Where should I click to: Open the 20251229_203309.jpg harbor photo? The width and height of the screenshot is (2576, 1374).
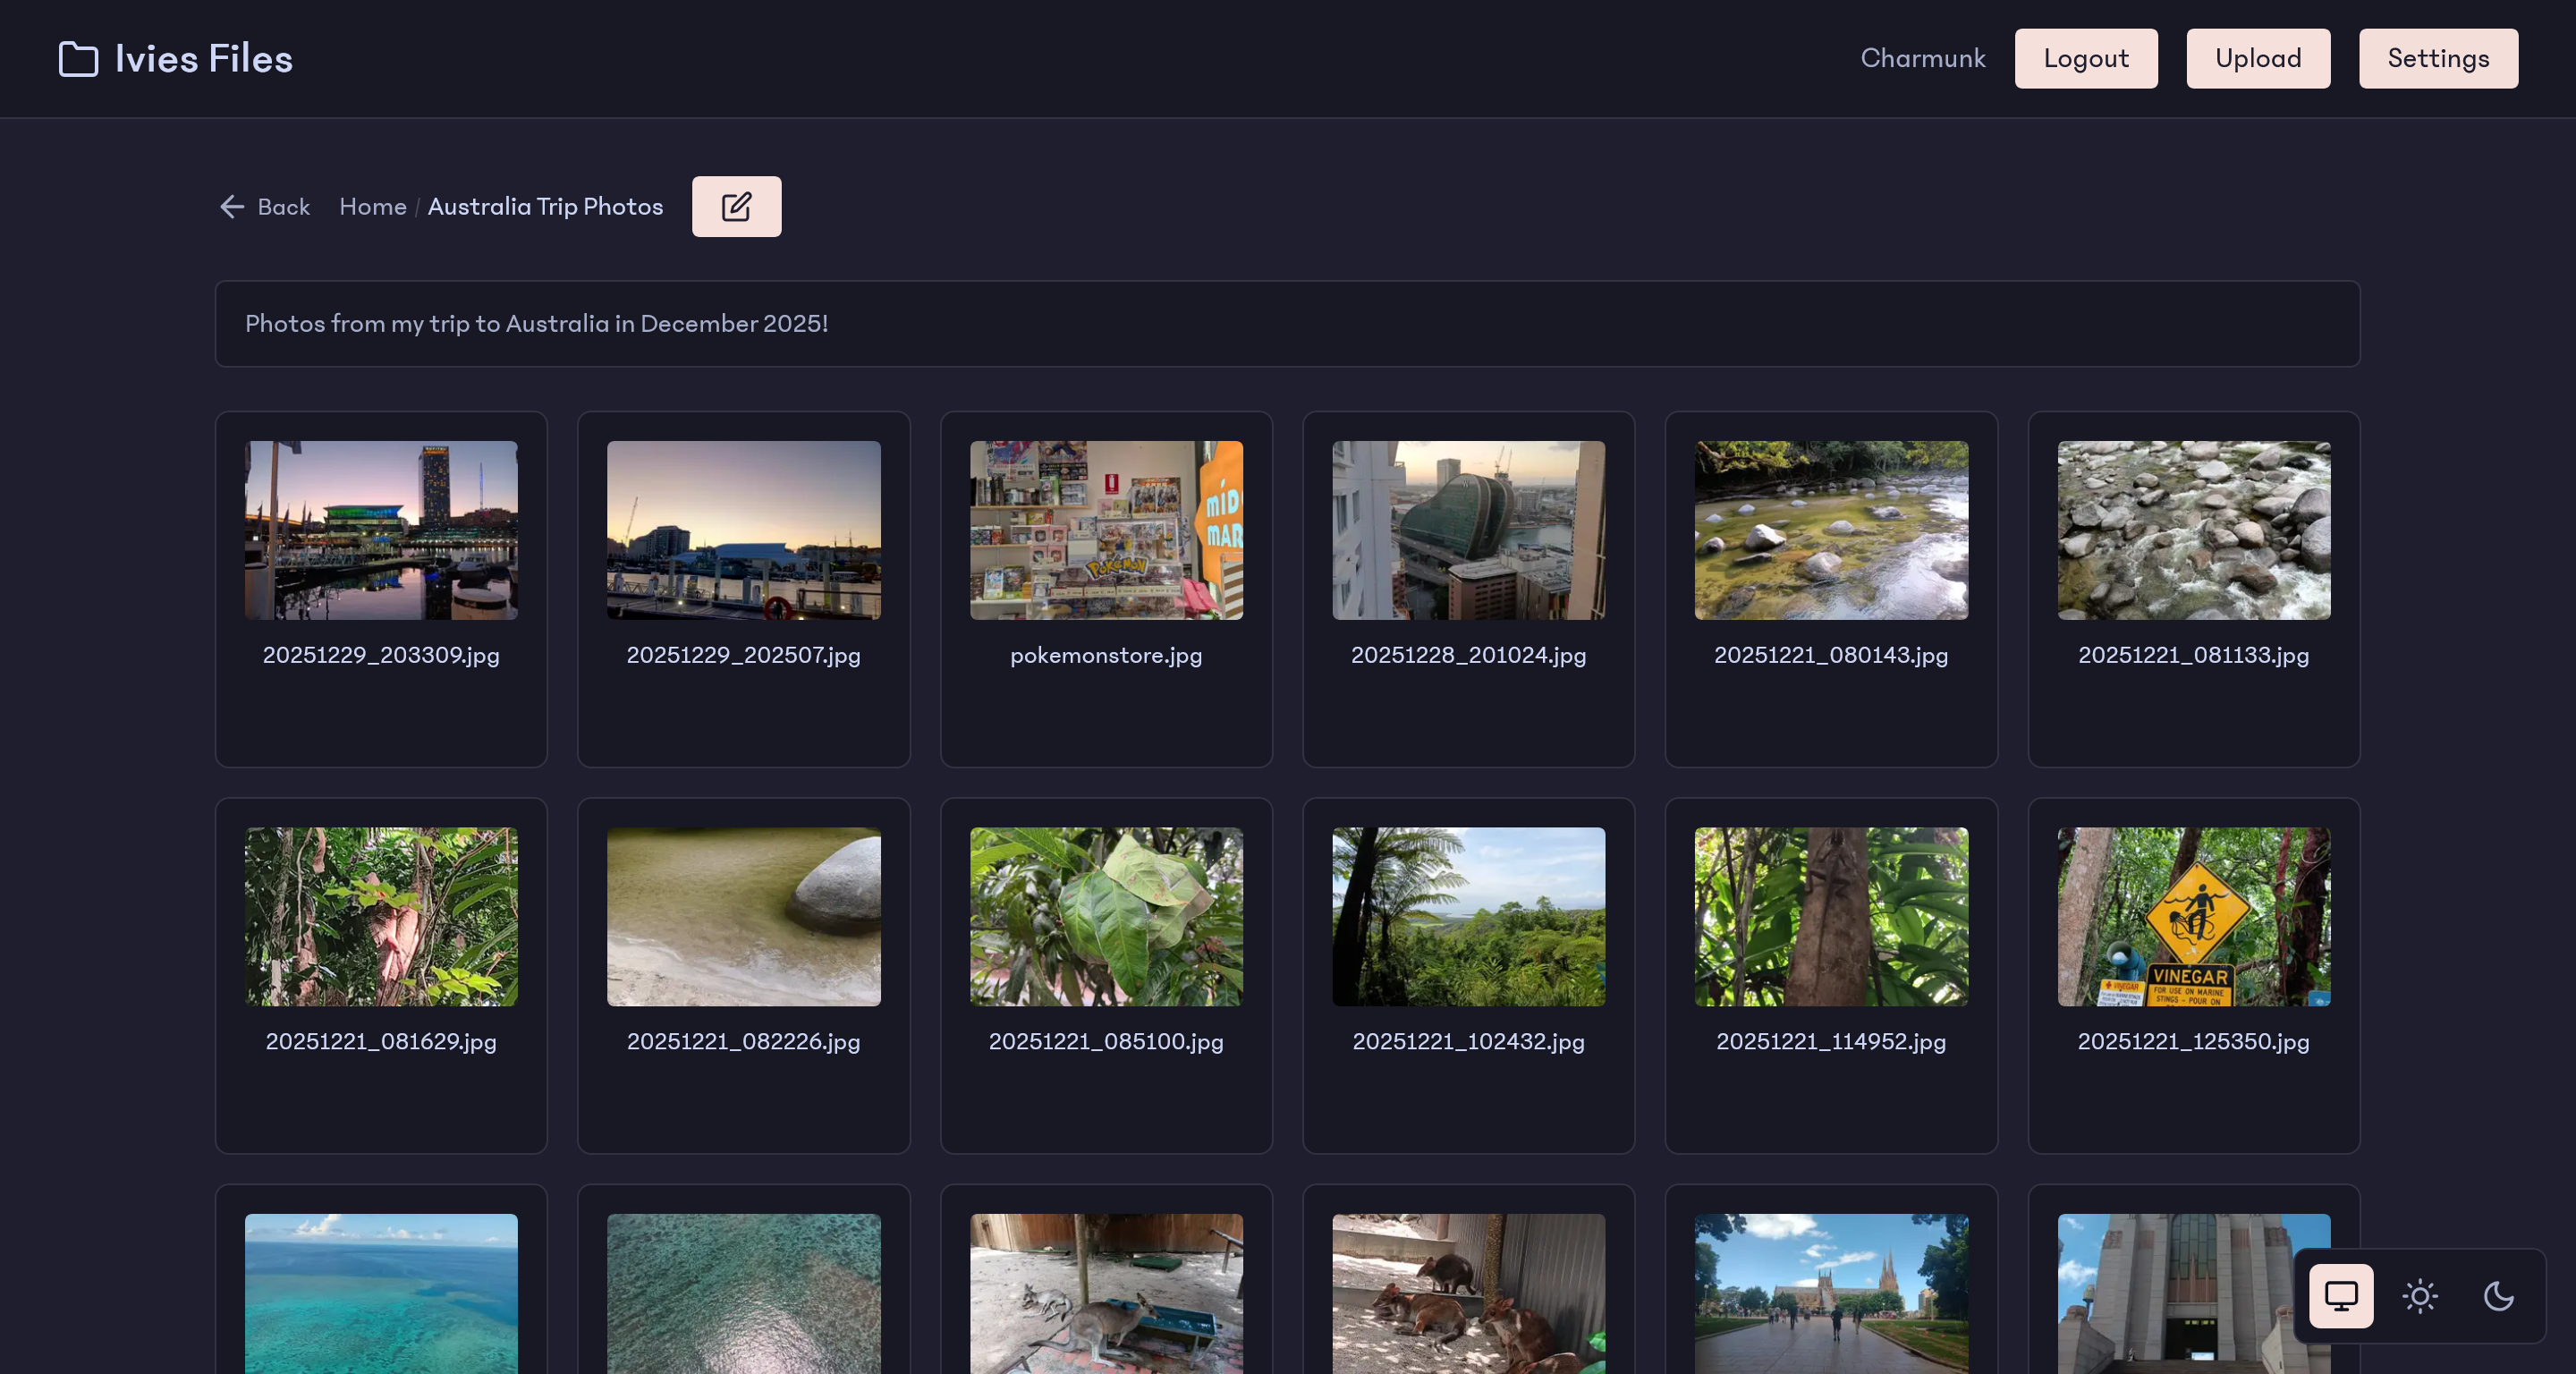tap(381, 531)
